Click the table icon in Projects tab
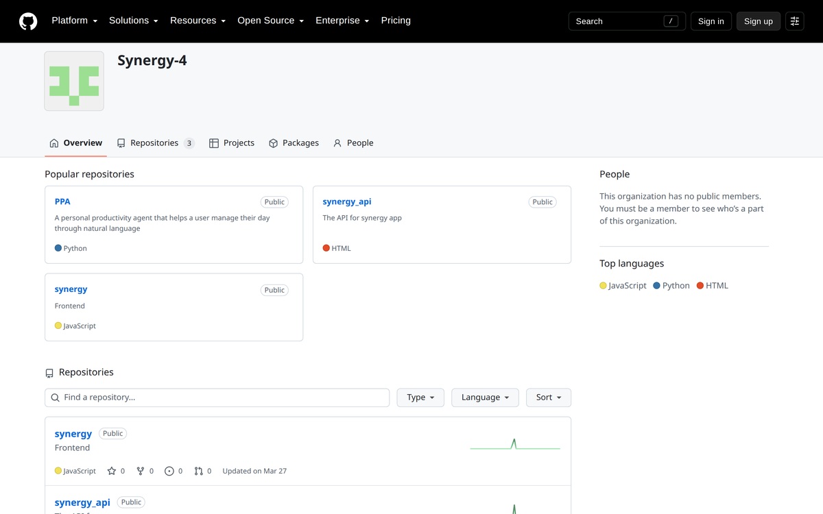Viewport: 823px width, 514px height. click(214, 143)
